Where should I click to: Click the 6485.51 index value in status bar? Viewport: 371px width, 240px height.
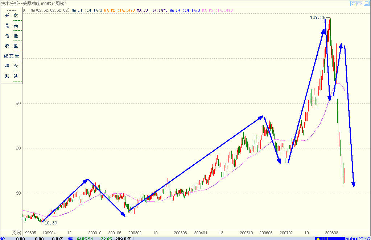pyautogui.click(x=84, y=238)
